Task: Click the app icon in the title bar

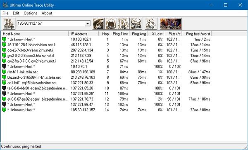Action: click(5, 5)
